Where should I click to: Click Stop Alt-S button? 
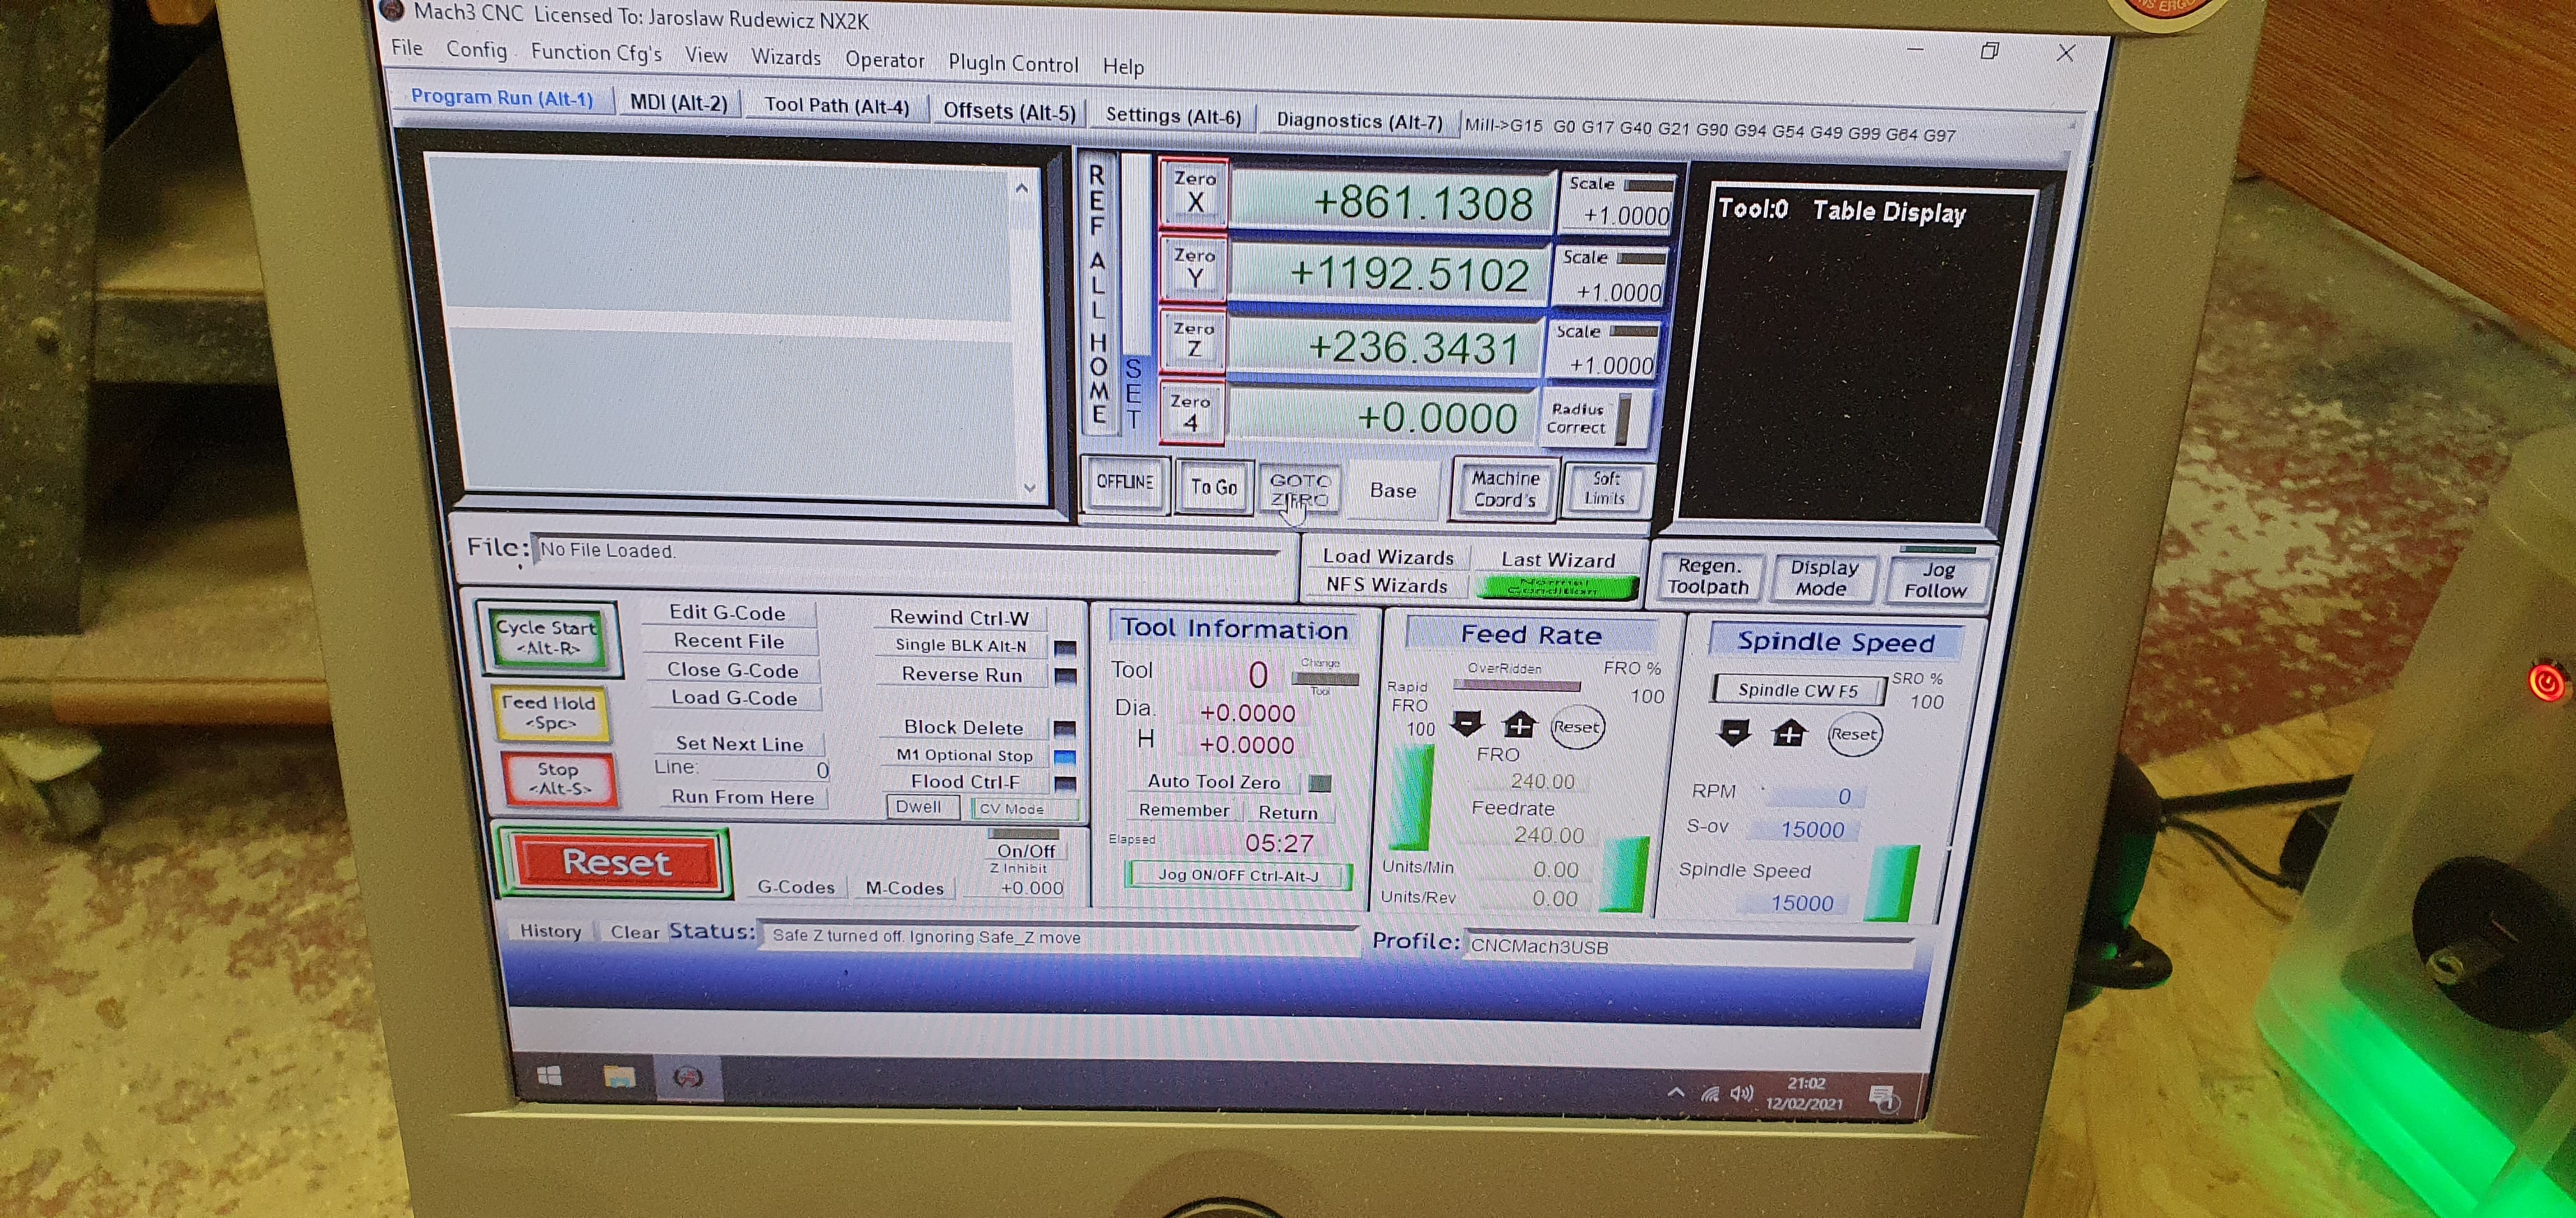(559, 779)
